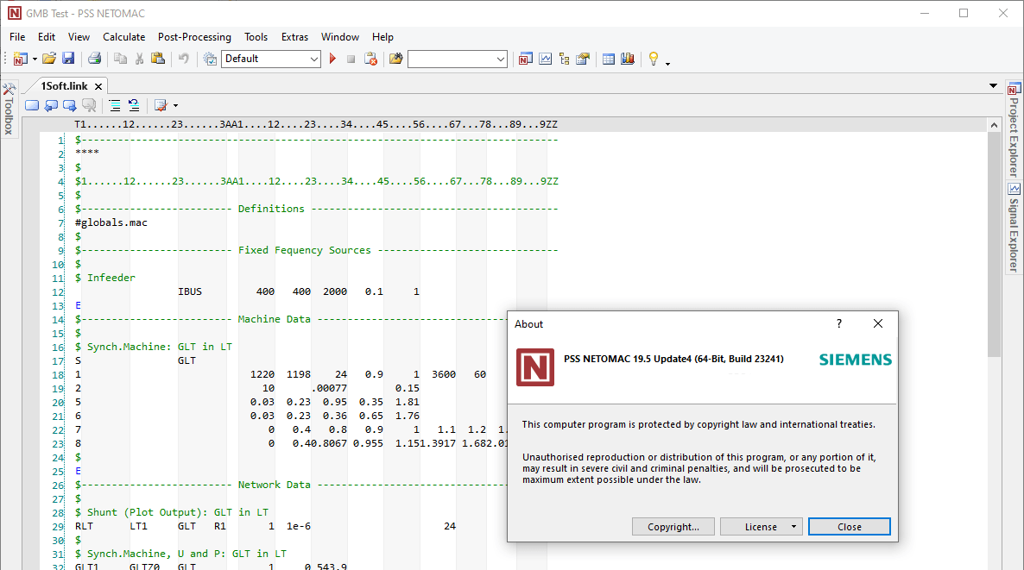The height and width of the screenshot is (570, 1024).
Task: Click the question mark help in About
Action: (x=839, y=324)
